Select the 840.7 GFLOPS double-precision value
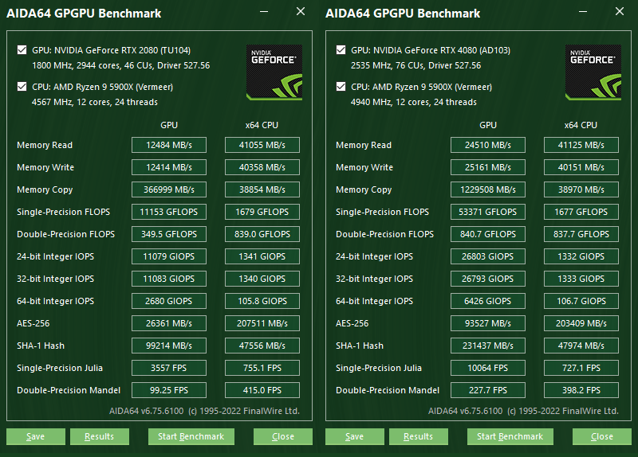The image size is (638, 457). 488,234
